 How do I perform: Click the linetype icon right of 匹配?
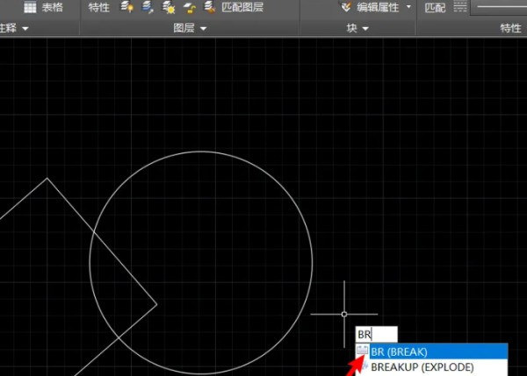point(460,8)
